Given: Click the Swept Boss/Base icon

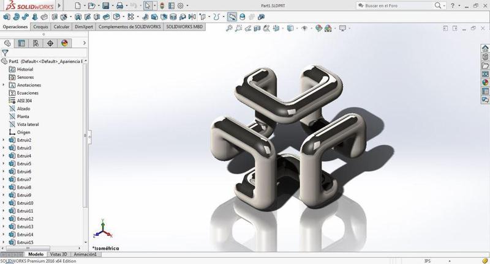Looking at the screenshot, I should click(x=26, y=17).
